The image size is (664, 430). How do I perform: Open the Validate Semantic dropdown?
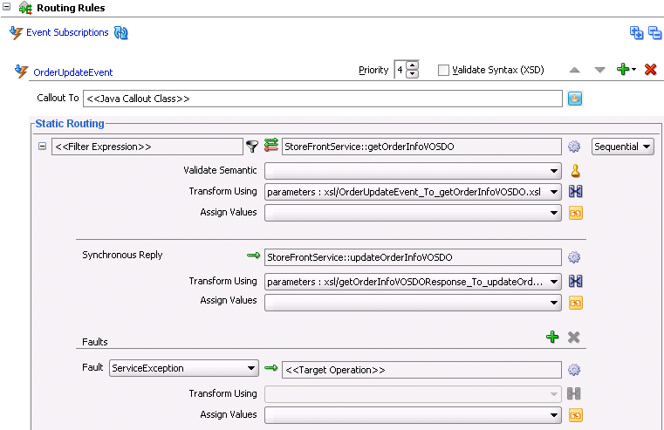coord(413,171)
